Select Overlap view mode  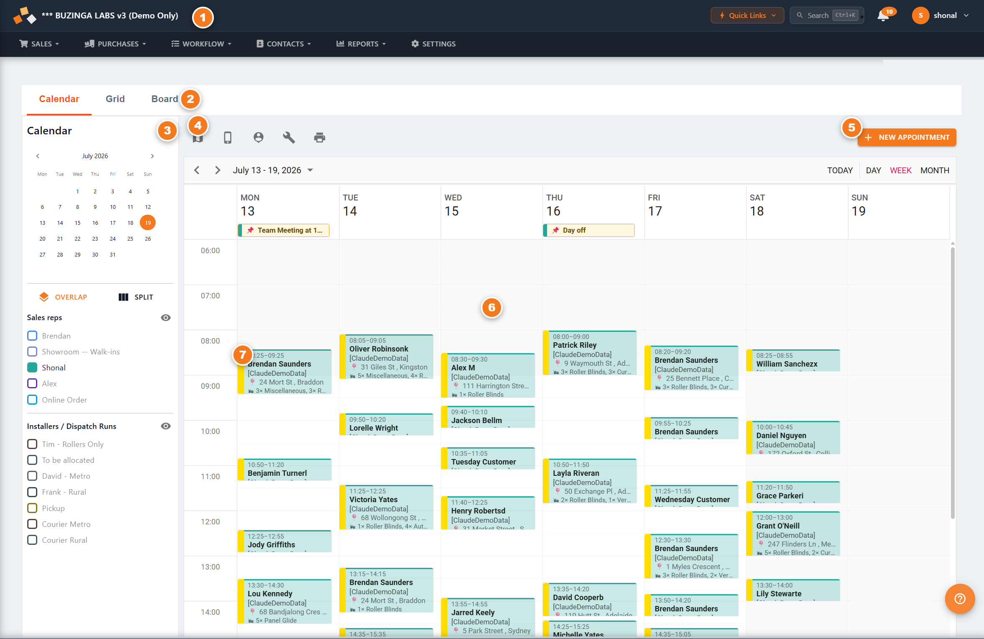tap(63, 297)
